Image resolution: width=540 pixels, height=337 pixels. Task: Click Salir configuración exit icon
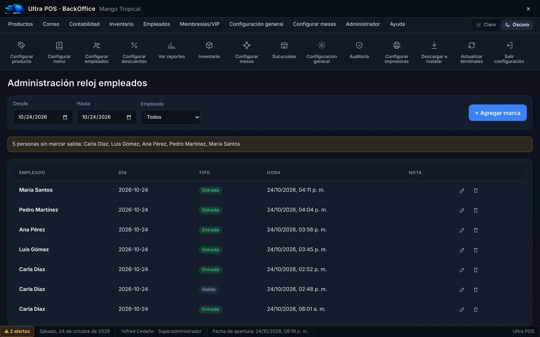coord(509,45)
